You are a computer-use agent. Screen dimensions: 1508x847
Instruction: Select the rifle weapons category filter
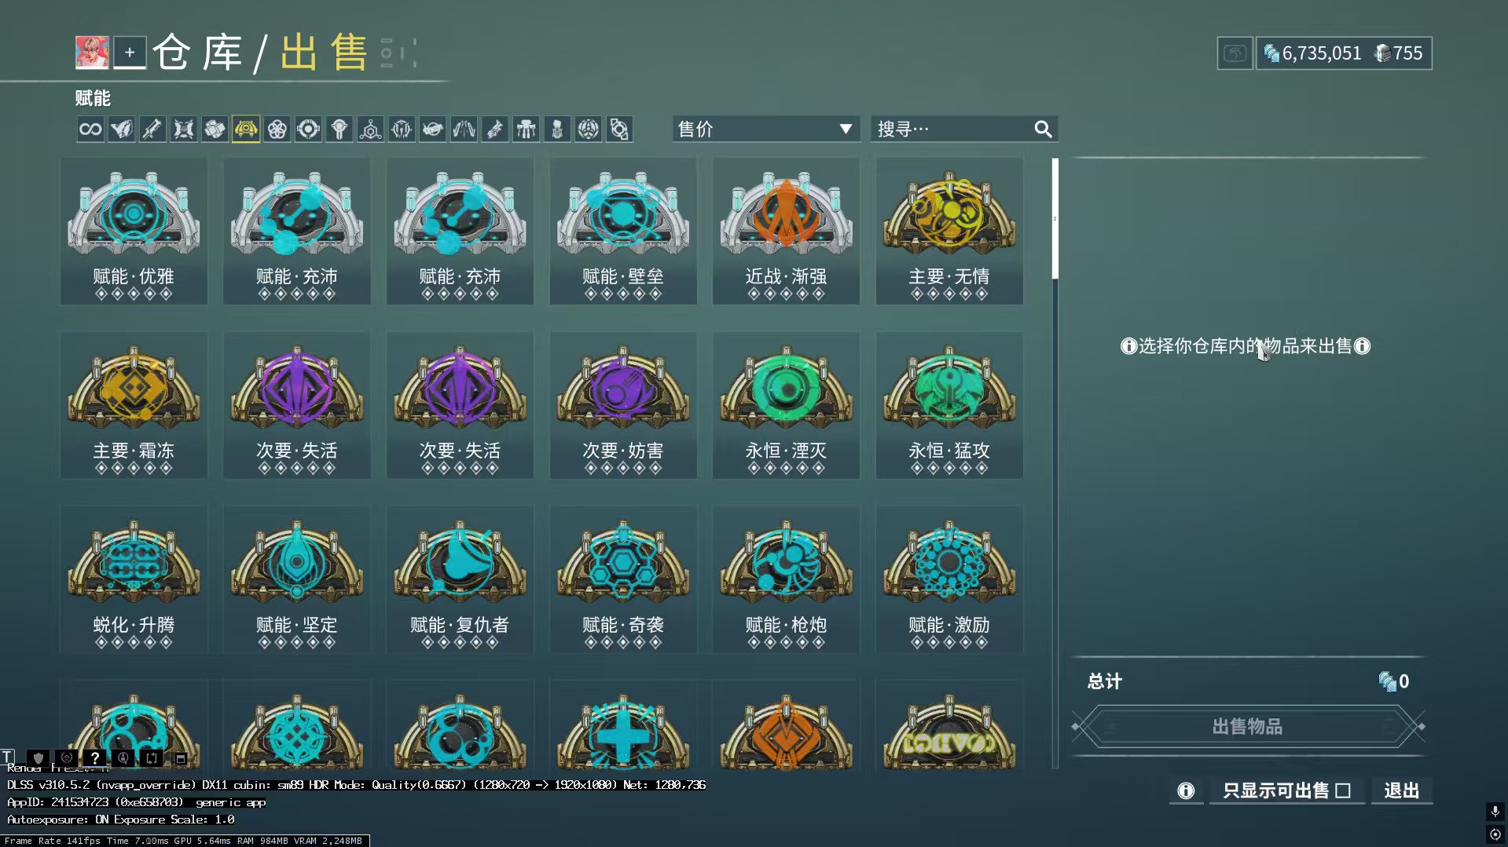coord(152,130)
